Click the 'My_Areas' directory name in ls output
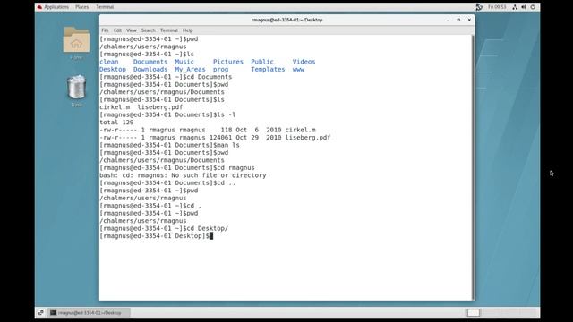Viewport: 573px width, 322px height. tap(190, 70)
